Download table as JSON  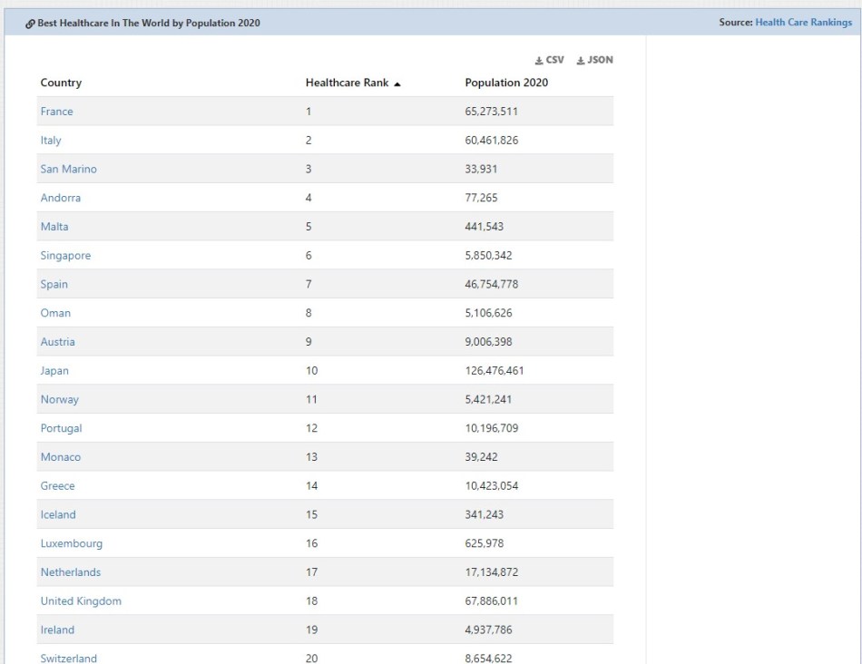click(x=595, y=60)
